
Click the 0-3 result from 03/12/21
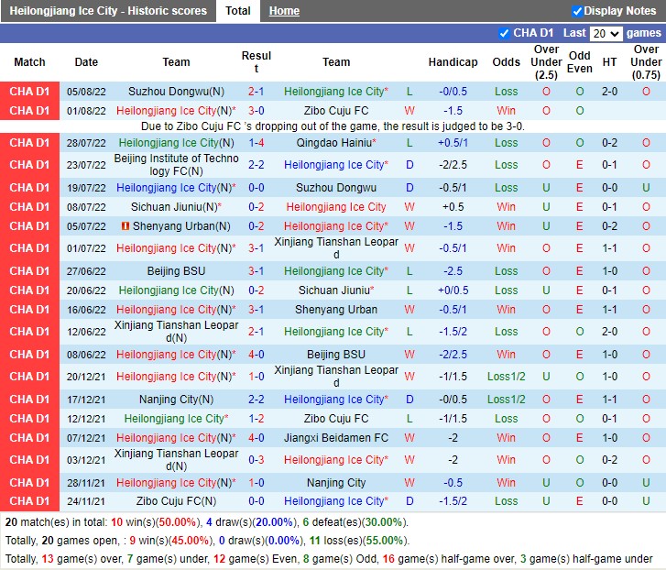pos(257,460)
